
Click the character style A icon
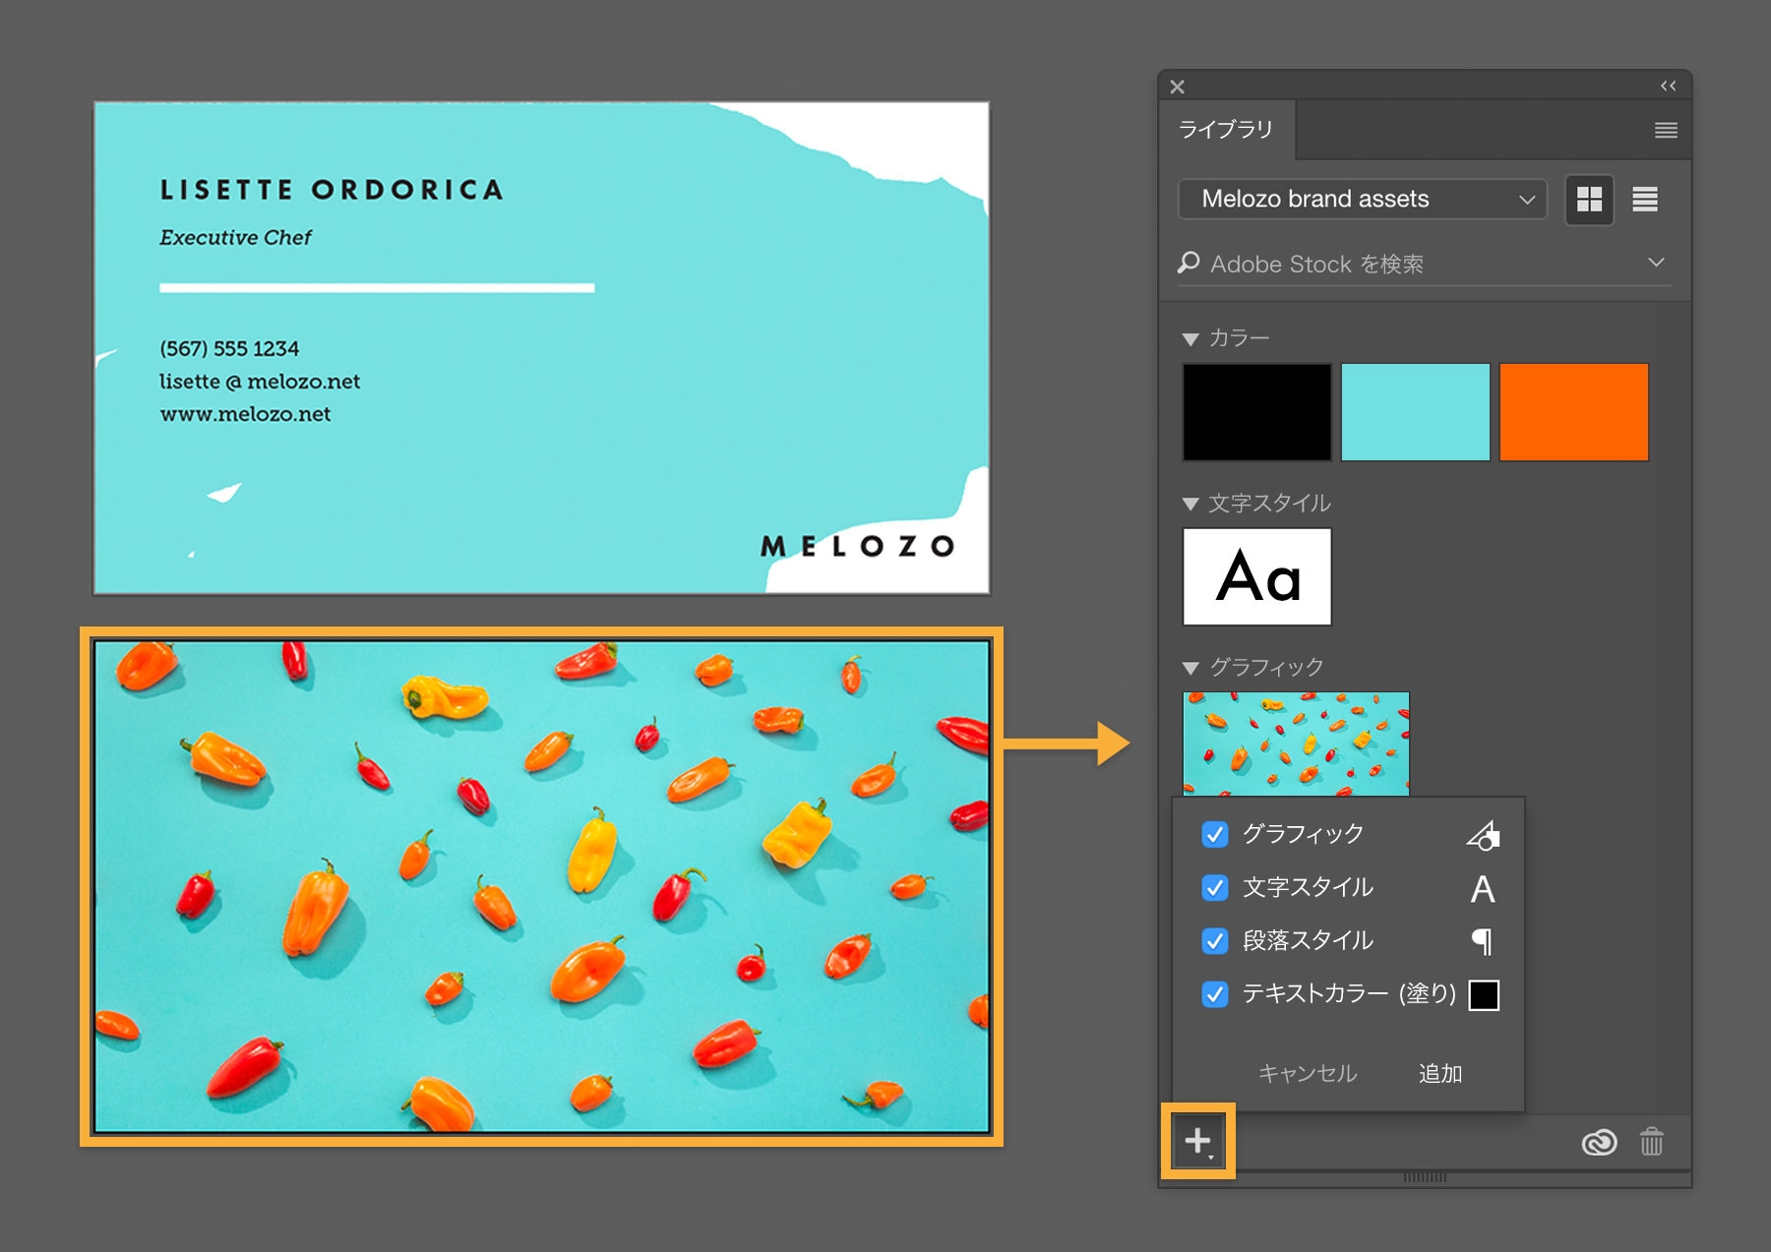coord(1483,889)
